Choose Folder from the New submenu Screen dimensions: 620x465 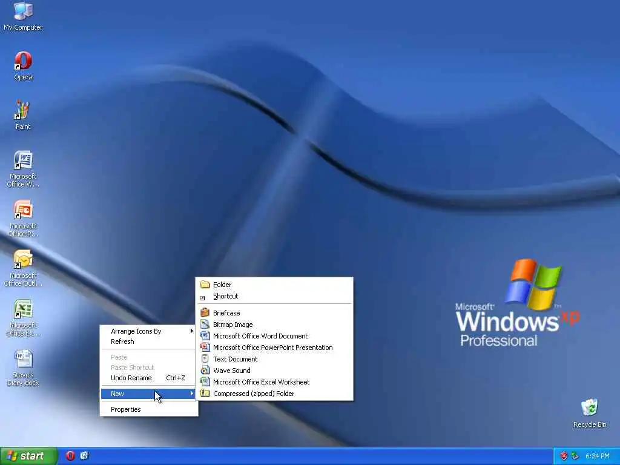[274, 285]
